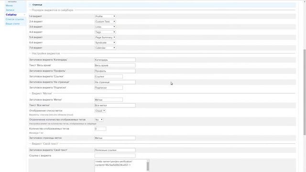
Task: Open the Ваши стили navigation link
Action: coord(13,23)
